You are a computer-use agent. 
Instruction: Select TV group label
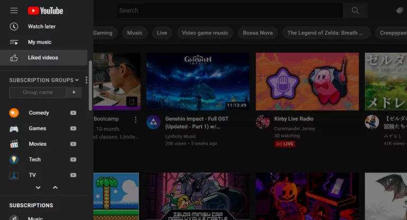(32, 175)
